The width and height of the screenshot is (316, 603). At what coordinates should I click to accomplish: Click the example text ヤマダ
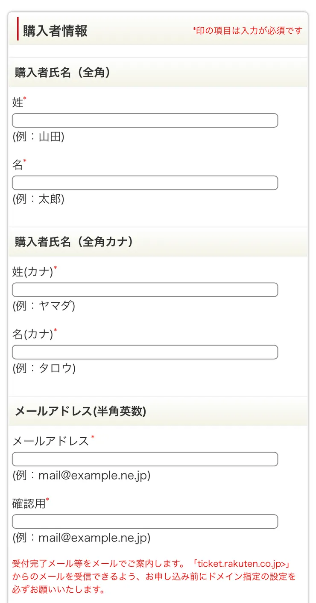point(55,306)
